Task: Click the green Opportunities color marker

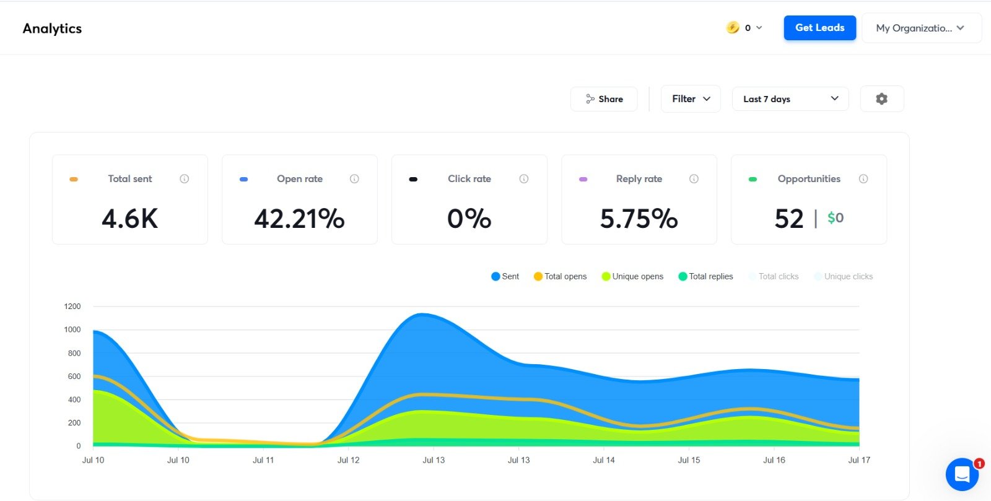Action: (753, 180)
